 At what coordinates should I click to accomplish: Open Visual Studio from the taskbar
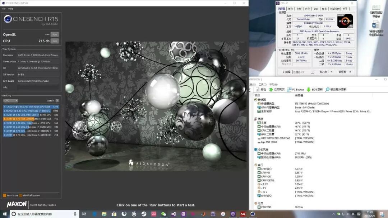pyautogui.click(x=174, y=214)
